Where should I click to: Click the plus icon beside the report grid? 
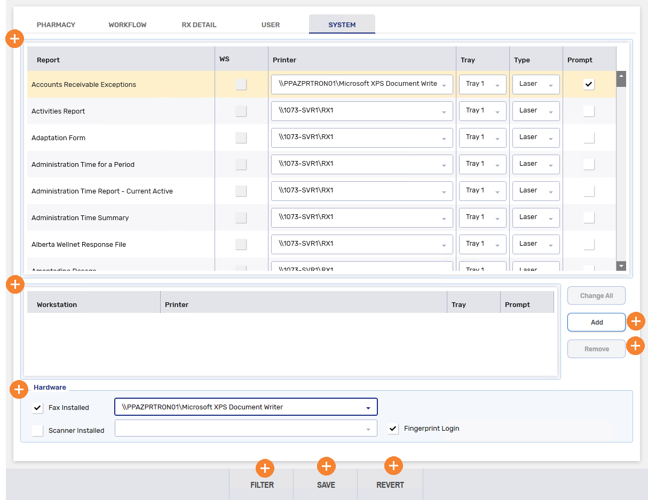(14, 38)
